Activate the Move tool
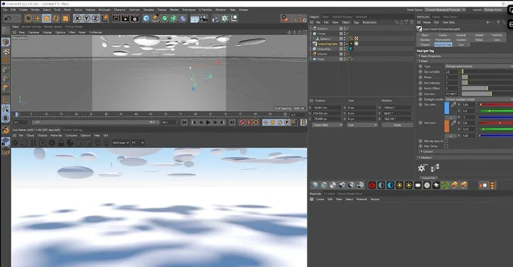Viewport: 513px width, 267px height. tap(37, 19)
